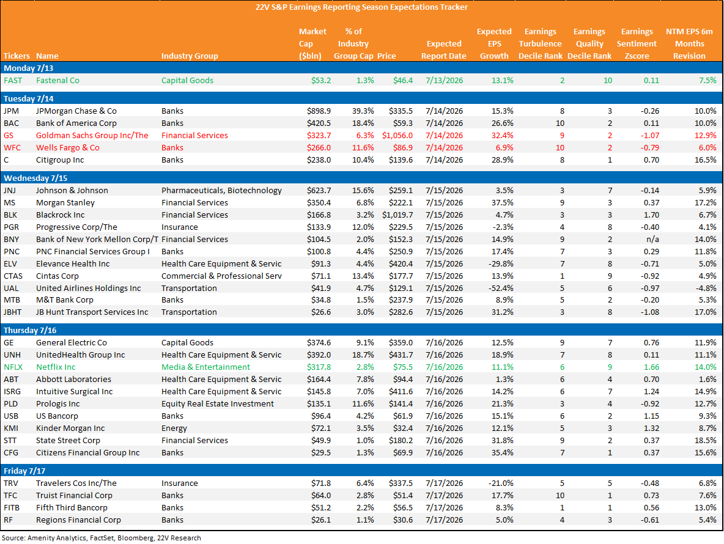
Task: Select 'United Airlines Holdings Inc' name cell
Action: point(88,289)
